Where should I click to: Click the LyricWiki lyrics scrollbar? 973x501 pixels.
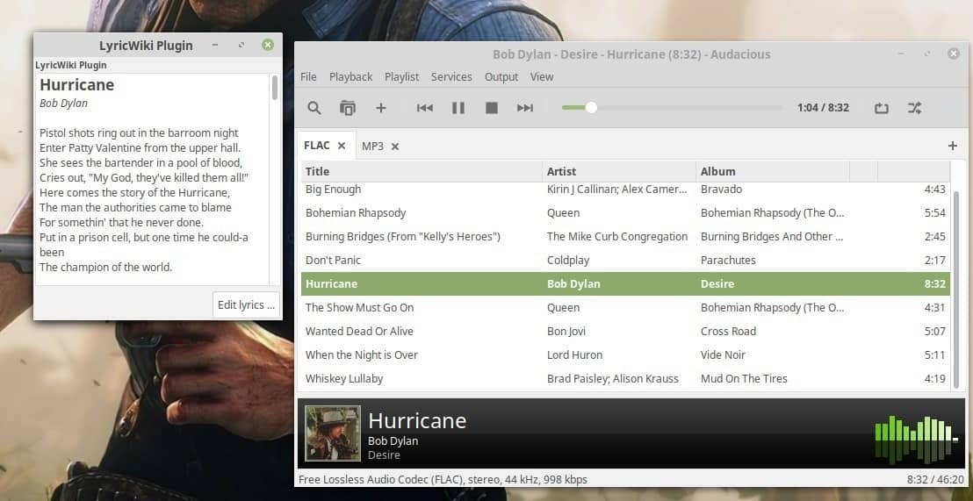(x=274, y=88)
